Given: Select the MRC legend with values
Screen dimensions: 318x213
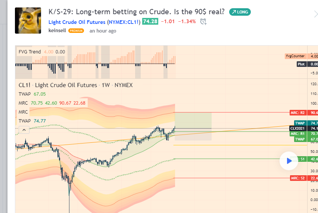Looking at the screenshot, I should pos(52,103).
